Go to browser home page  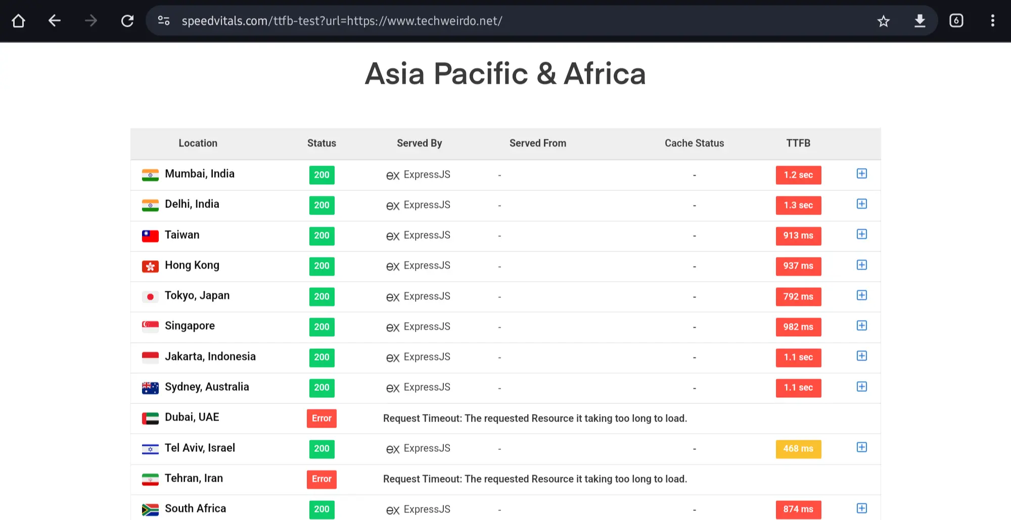pyautogui.click(x=19, y=21)
